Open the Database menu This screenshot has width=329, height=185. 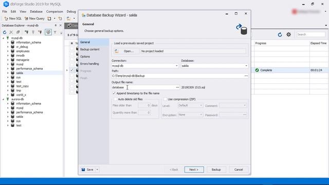[x=36, y=11]
